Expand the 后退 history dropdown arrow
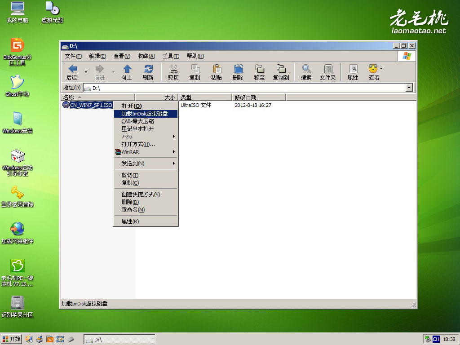This screenshot has height=345, width=460. 86,72
